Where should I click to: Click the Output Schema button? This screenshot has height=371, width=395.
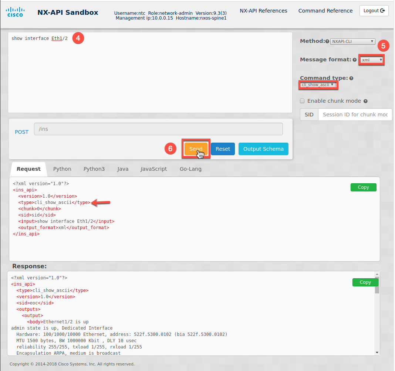[x=263, y=149]
